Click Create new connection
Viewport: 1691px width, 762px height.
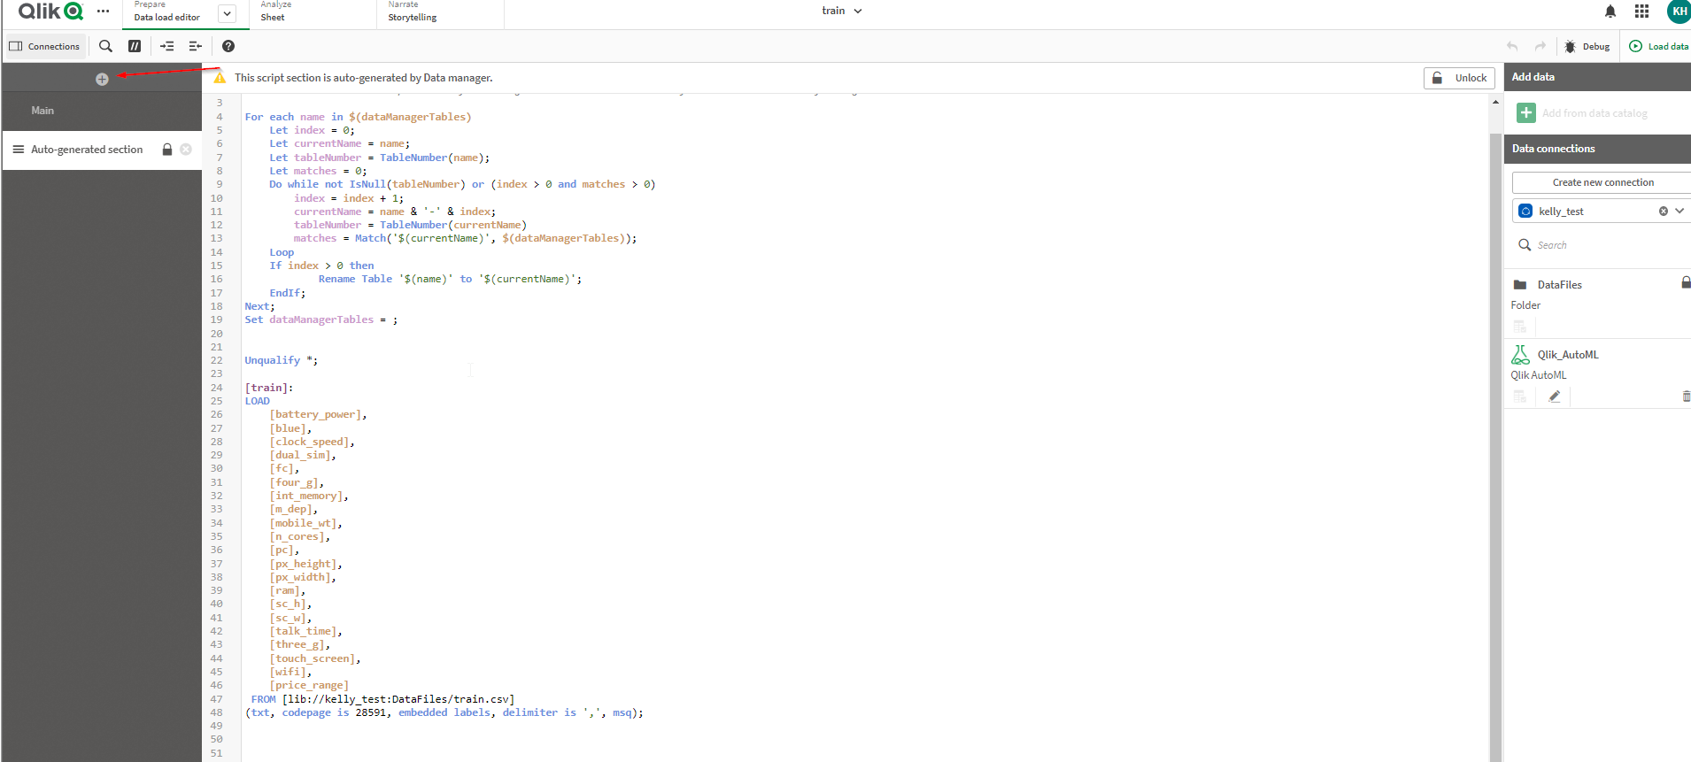tap(1602, 182)
